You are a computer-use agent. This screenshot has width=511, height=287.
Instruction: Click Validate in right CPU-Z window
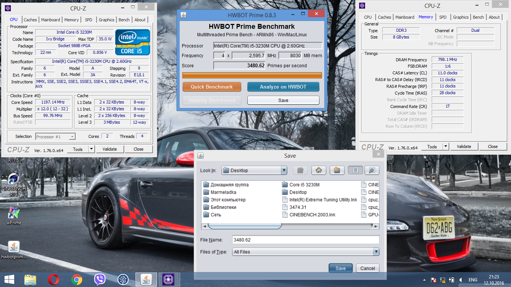464,146
